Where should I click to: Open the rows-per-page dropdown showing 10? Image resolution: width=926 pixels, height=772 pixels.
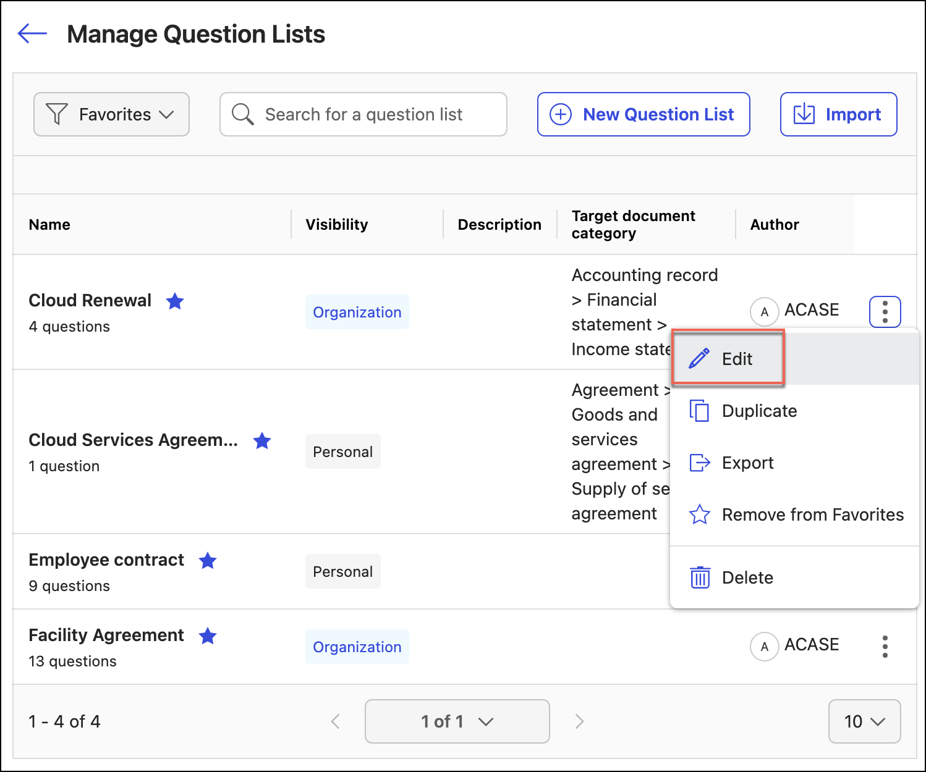864,721
